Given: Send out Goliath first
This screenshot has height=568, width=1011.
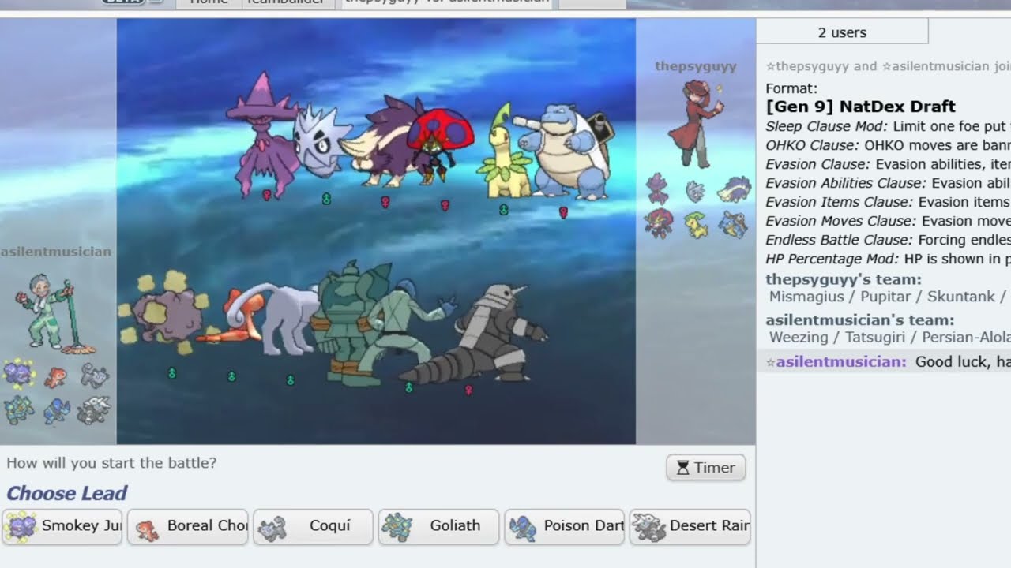Looking at the screenshot, I should 438,526.
